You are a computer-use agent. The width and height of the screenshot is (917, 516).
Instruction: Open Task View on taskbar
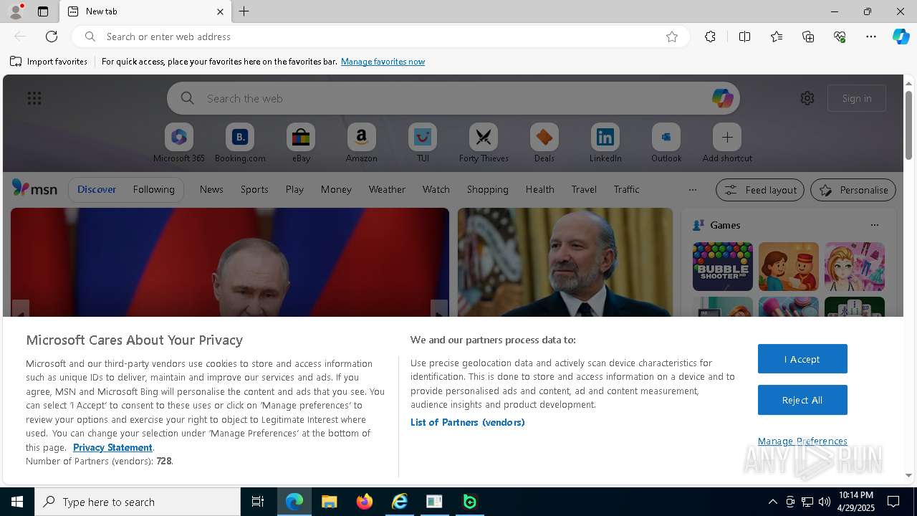(258, 502)
